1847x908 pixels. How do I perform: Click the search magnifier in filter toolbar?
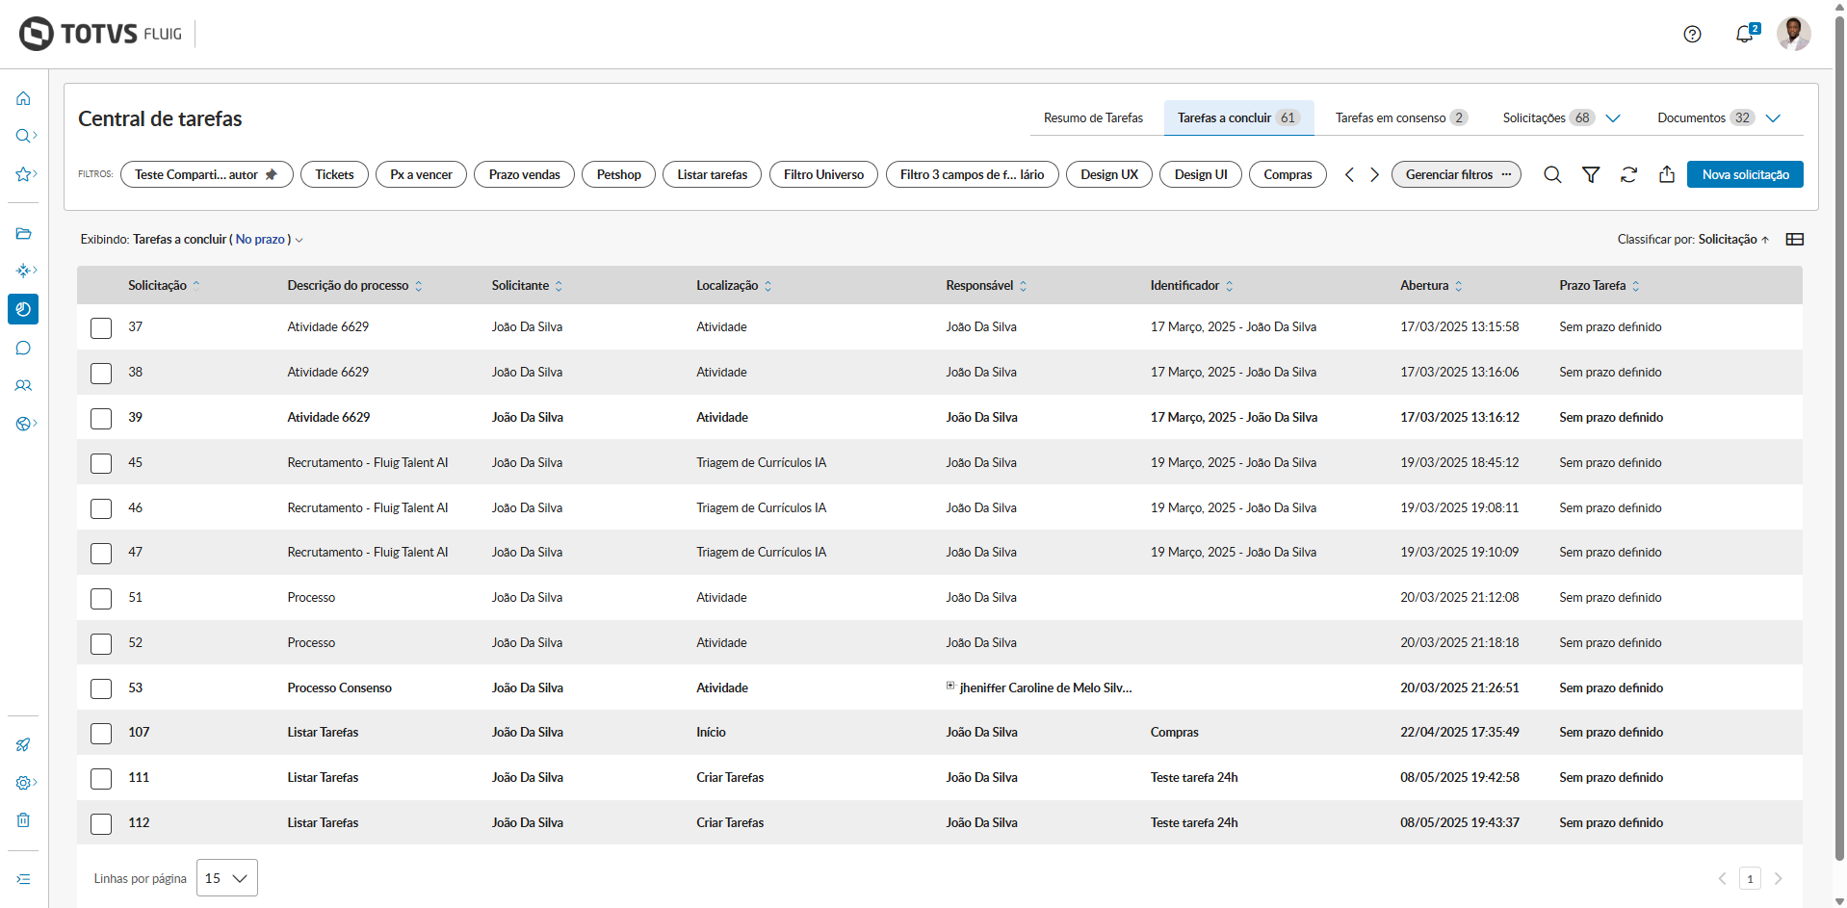click(1552, 174)
